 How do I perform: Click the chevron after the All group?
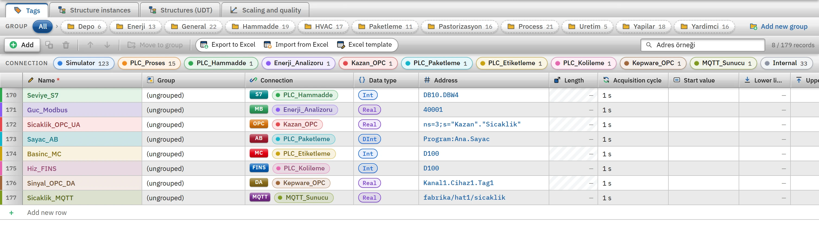tap(57, 26)
